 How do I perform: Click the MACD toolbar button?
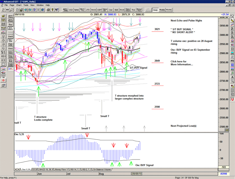[93, 10]
